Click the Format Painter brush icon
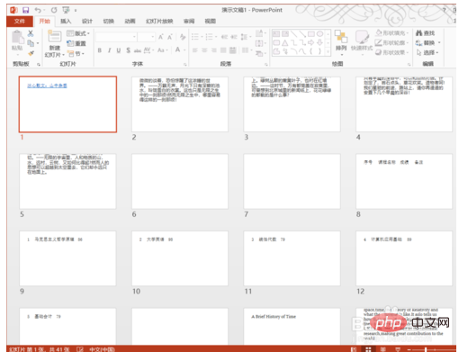This screenshot has width=459, height=352. point(31,53)
